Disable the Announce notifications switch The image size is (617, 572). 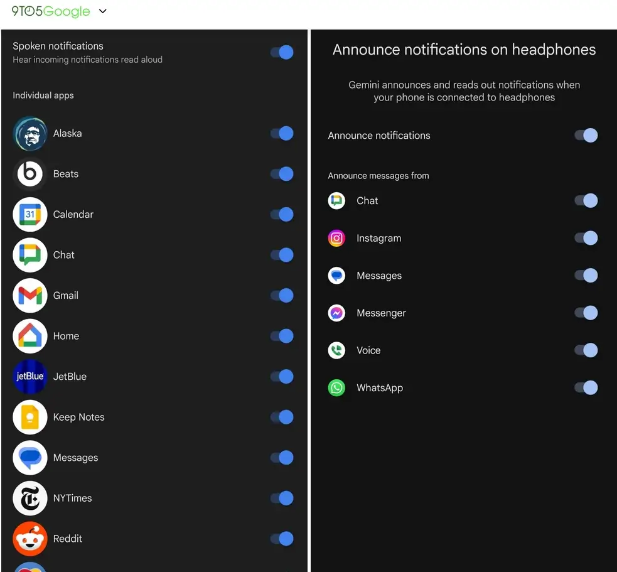point(586,136)
